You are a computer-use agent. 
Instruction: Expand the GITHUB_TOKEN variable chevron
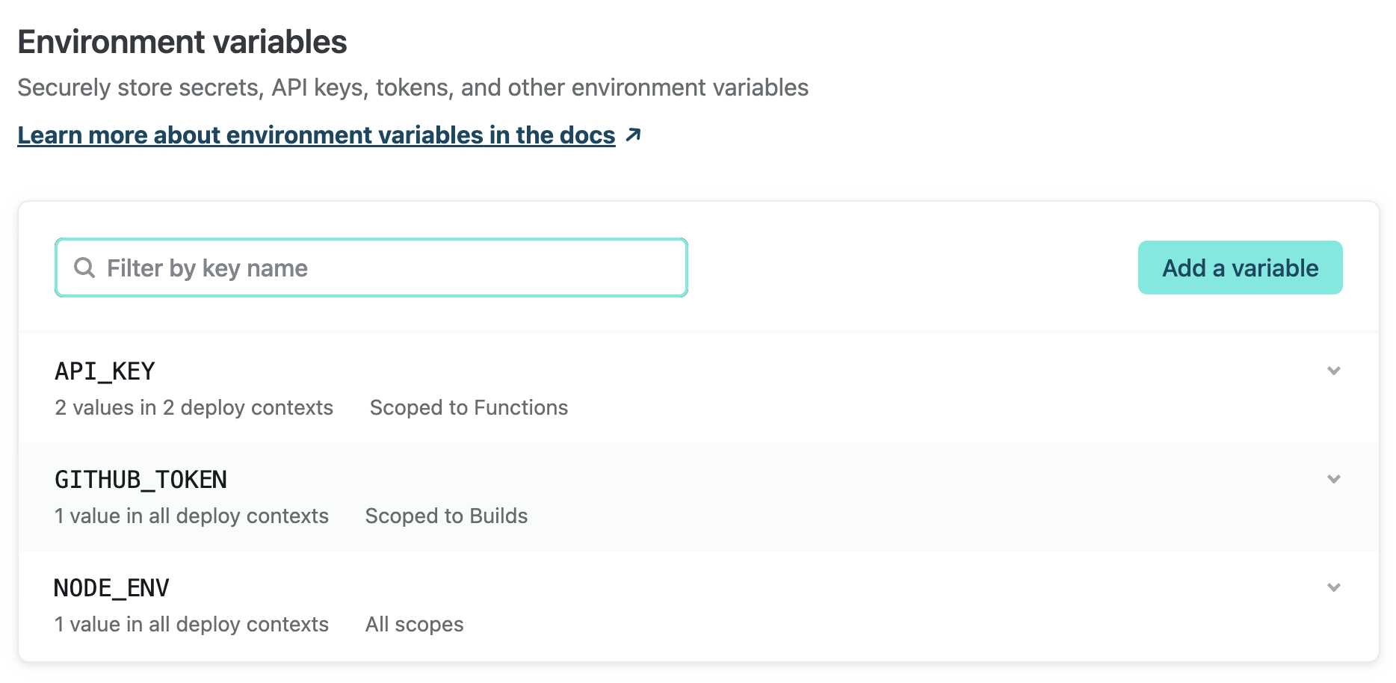(1333, 479)
